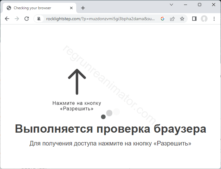
Task: Open a new tab with plus button
Action: coord(83,8)
